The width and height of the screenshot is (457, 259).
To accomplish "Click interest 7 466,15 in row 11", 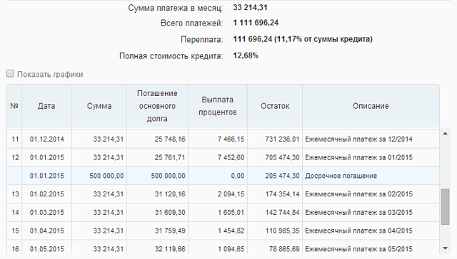I will tap(231, 139).
